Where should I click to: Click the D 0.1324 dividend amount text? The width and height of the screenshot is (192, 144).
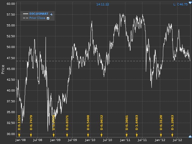point(19,123)
